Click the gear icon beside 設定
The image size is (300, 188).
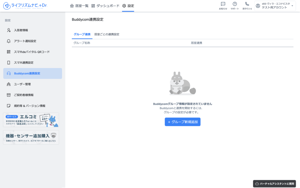tap(124, 6)
